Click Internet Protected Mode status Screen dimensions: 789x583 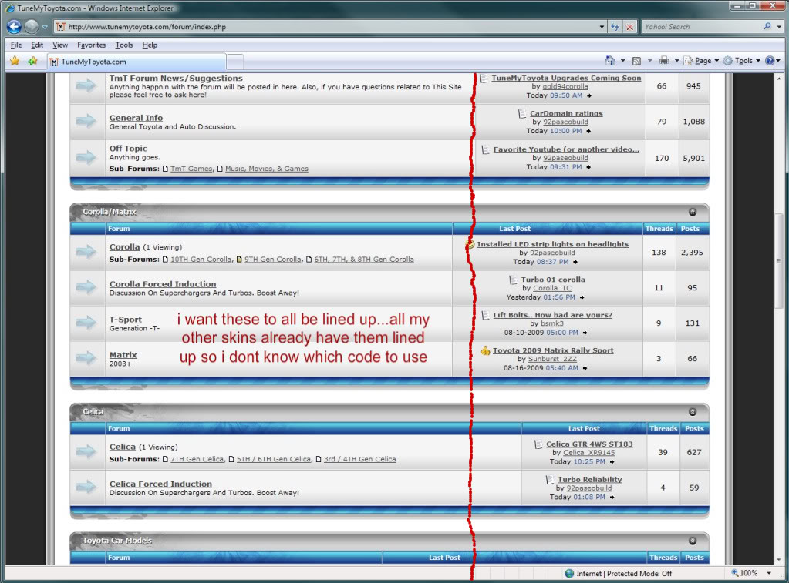coord(619,574)
